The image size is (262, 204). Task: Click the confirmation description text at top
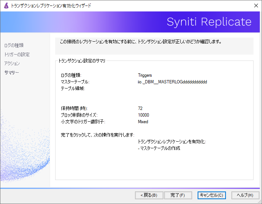(x=141, y=42)
